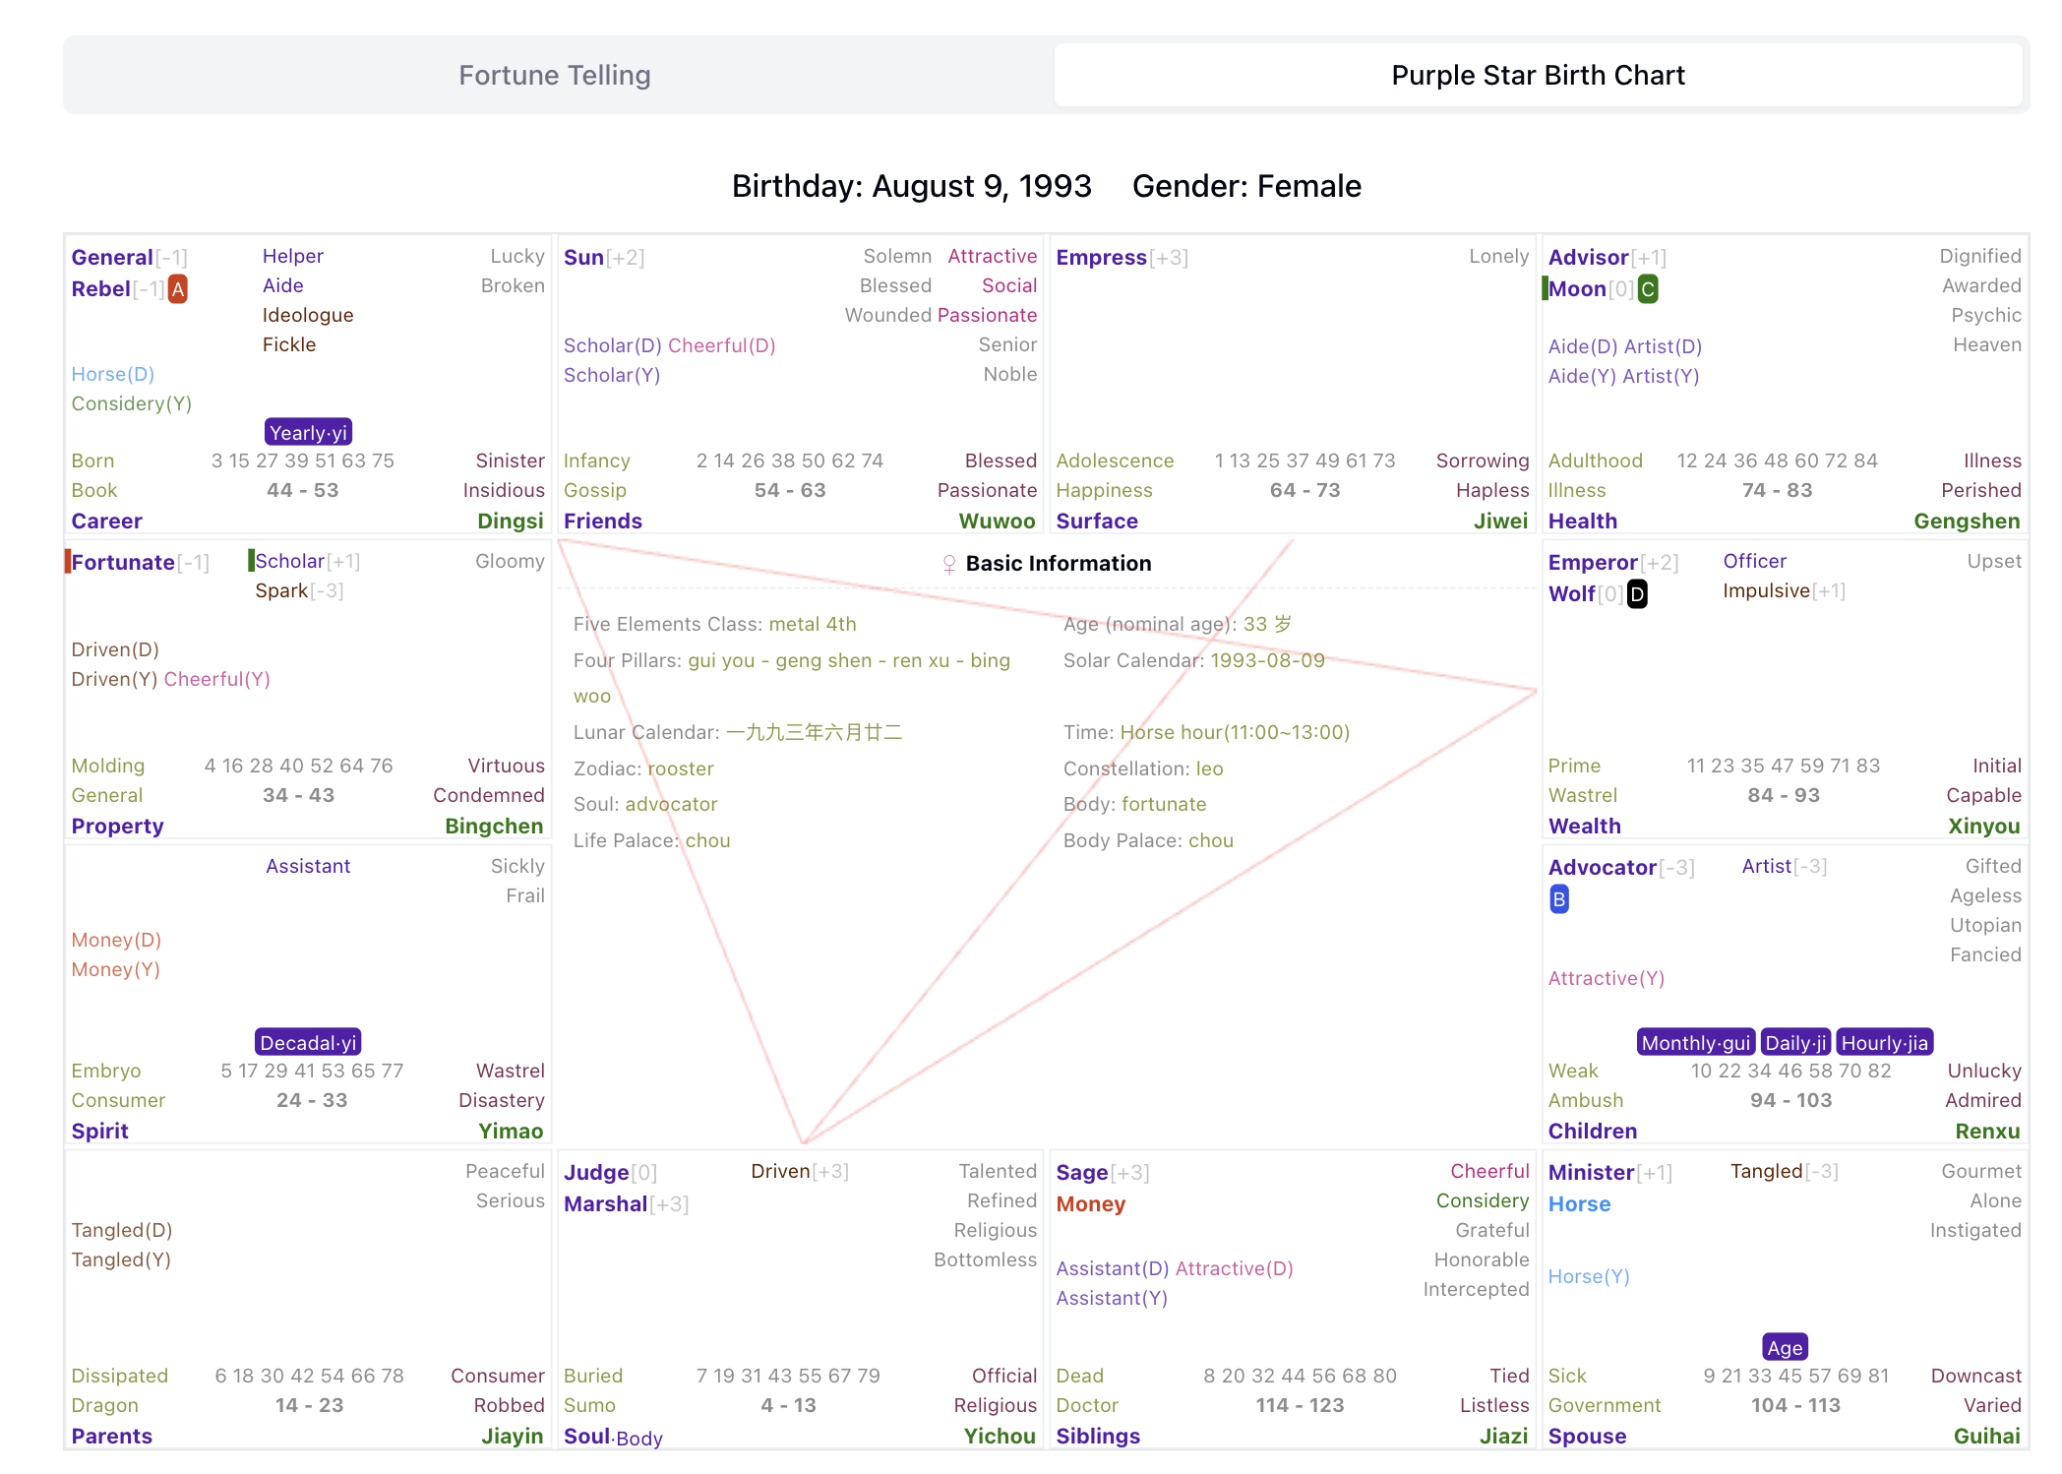Screen dimensions: 2062x1474
Task: Click the Daily·ji tag
Action: click(1795, 1043)
